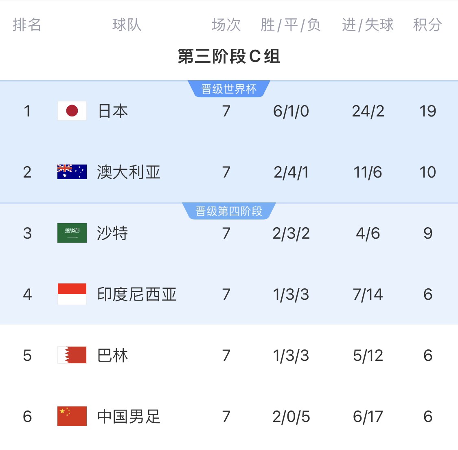Click the 胜/平/负 column header
458x450 pixels.
click(x=291, y=25)
